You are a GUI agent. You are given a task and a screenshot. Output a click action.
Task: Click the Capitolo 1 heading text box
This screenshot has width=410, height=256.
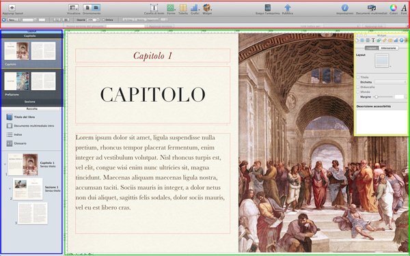[152, 55]
